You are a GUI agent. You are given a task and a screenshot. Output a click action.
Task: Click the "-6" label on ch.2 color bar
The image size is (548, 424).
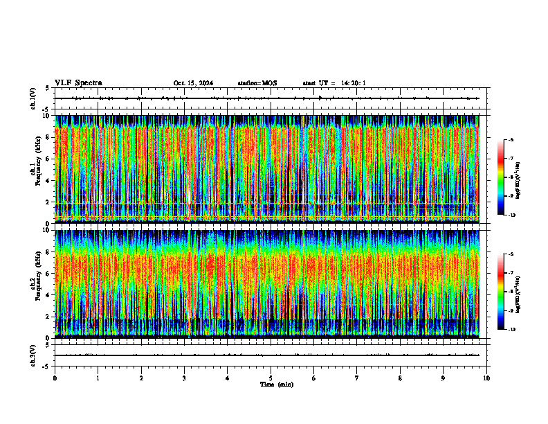click(x=511, y=254)
